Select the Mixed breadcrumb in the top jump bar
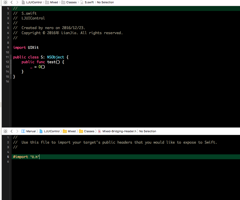 pos(54,2)
